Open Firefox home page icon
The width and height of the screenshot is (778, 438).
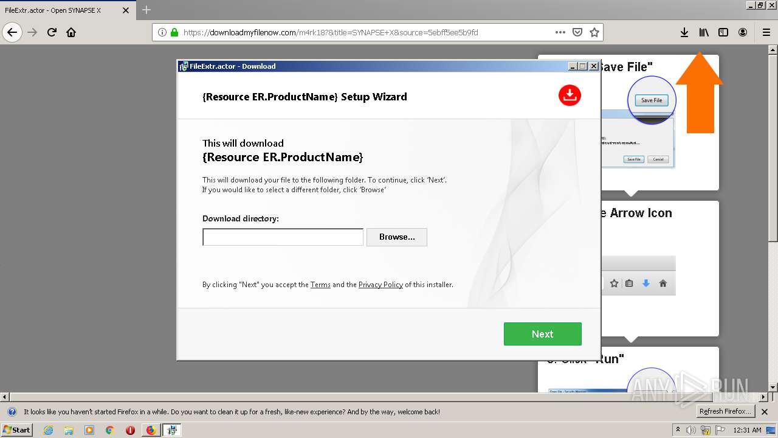coord(71,32)
